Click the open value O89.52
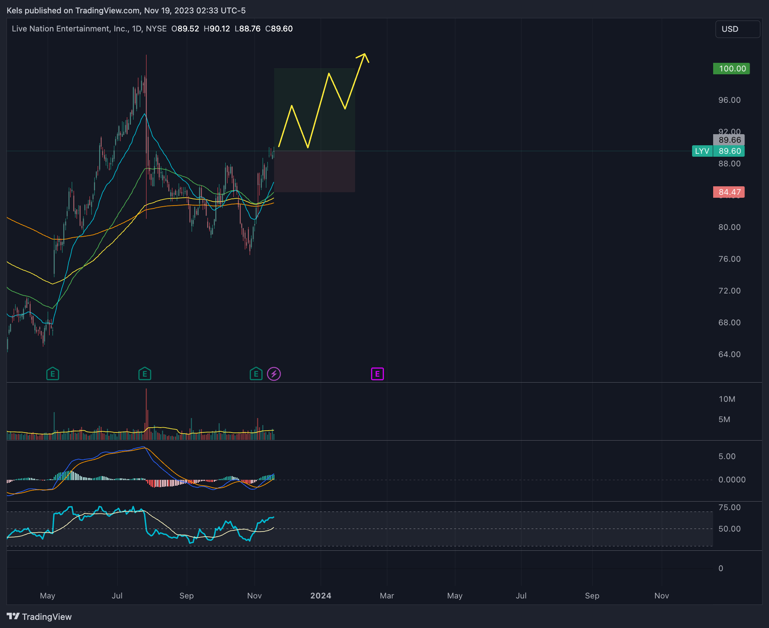Screen dimensions: 769x628 click(x=185, y=28)
